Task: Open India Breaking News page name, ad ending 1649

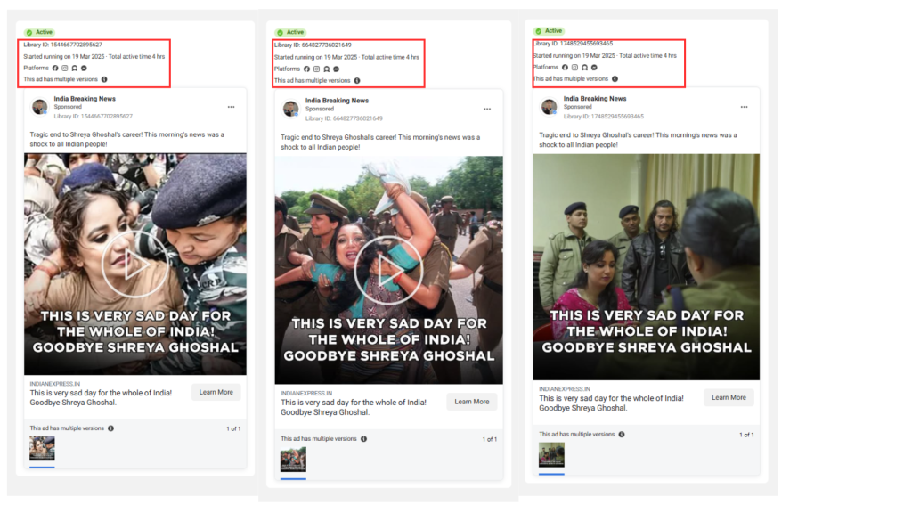Action: (x=337, y=100)
